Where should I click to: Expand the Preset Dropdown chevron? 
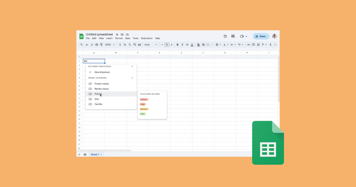click(132, 78)
